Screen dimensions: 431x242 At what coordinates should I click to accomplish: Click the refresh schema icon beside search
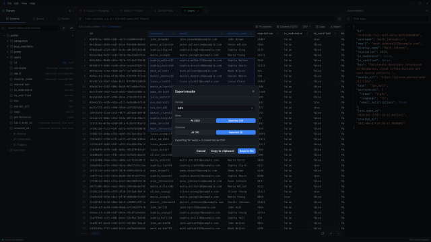coord(71,28)
